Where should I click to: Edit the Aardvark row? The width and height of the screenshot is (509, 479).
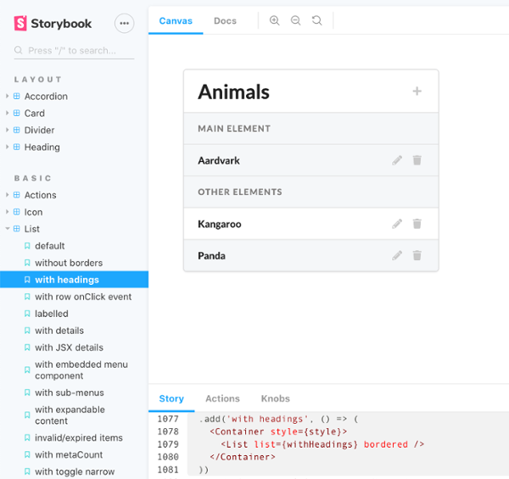click(397, 160)
